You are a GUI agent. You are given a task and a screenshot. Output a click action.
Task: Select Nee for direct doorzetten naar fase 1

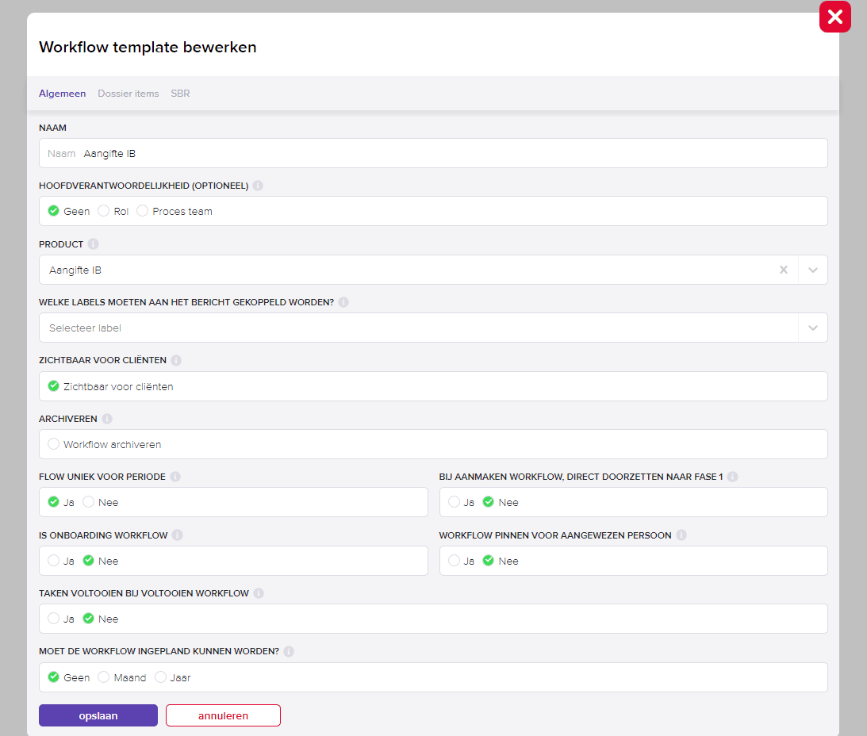pos(489,502)
